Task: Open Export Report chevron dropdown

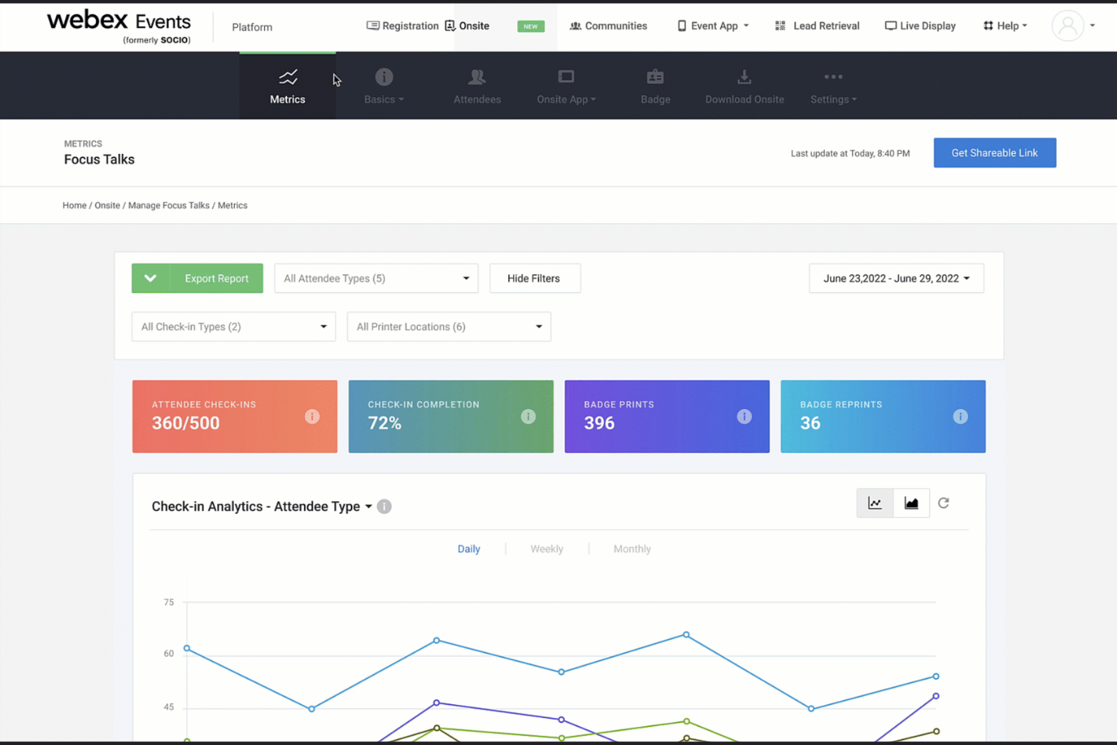Action: coord(151,279)
